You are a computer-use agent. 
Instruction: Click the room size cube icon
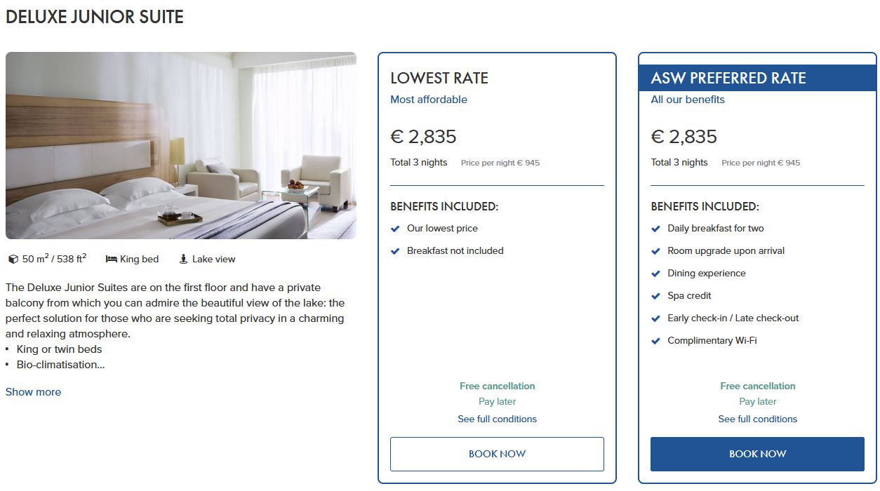pyautogui.click(x=13, y=260)
